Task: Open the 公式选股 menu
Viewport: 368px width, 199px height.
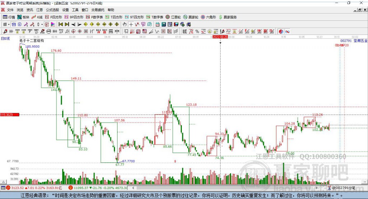Action: pos(52,10)
